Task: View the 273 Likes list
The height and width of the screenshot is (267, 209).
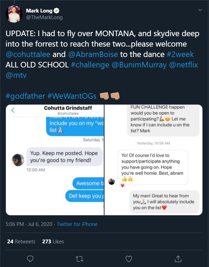Action: (x=53, y=241)
